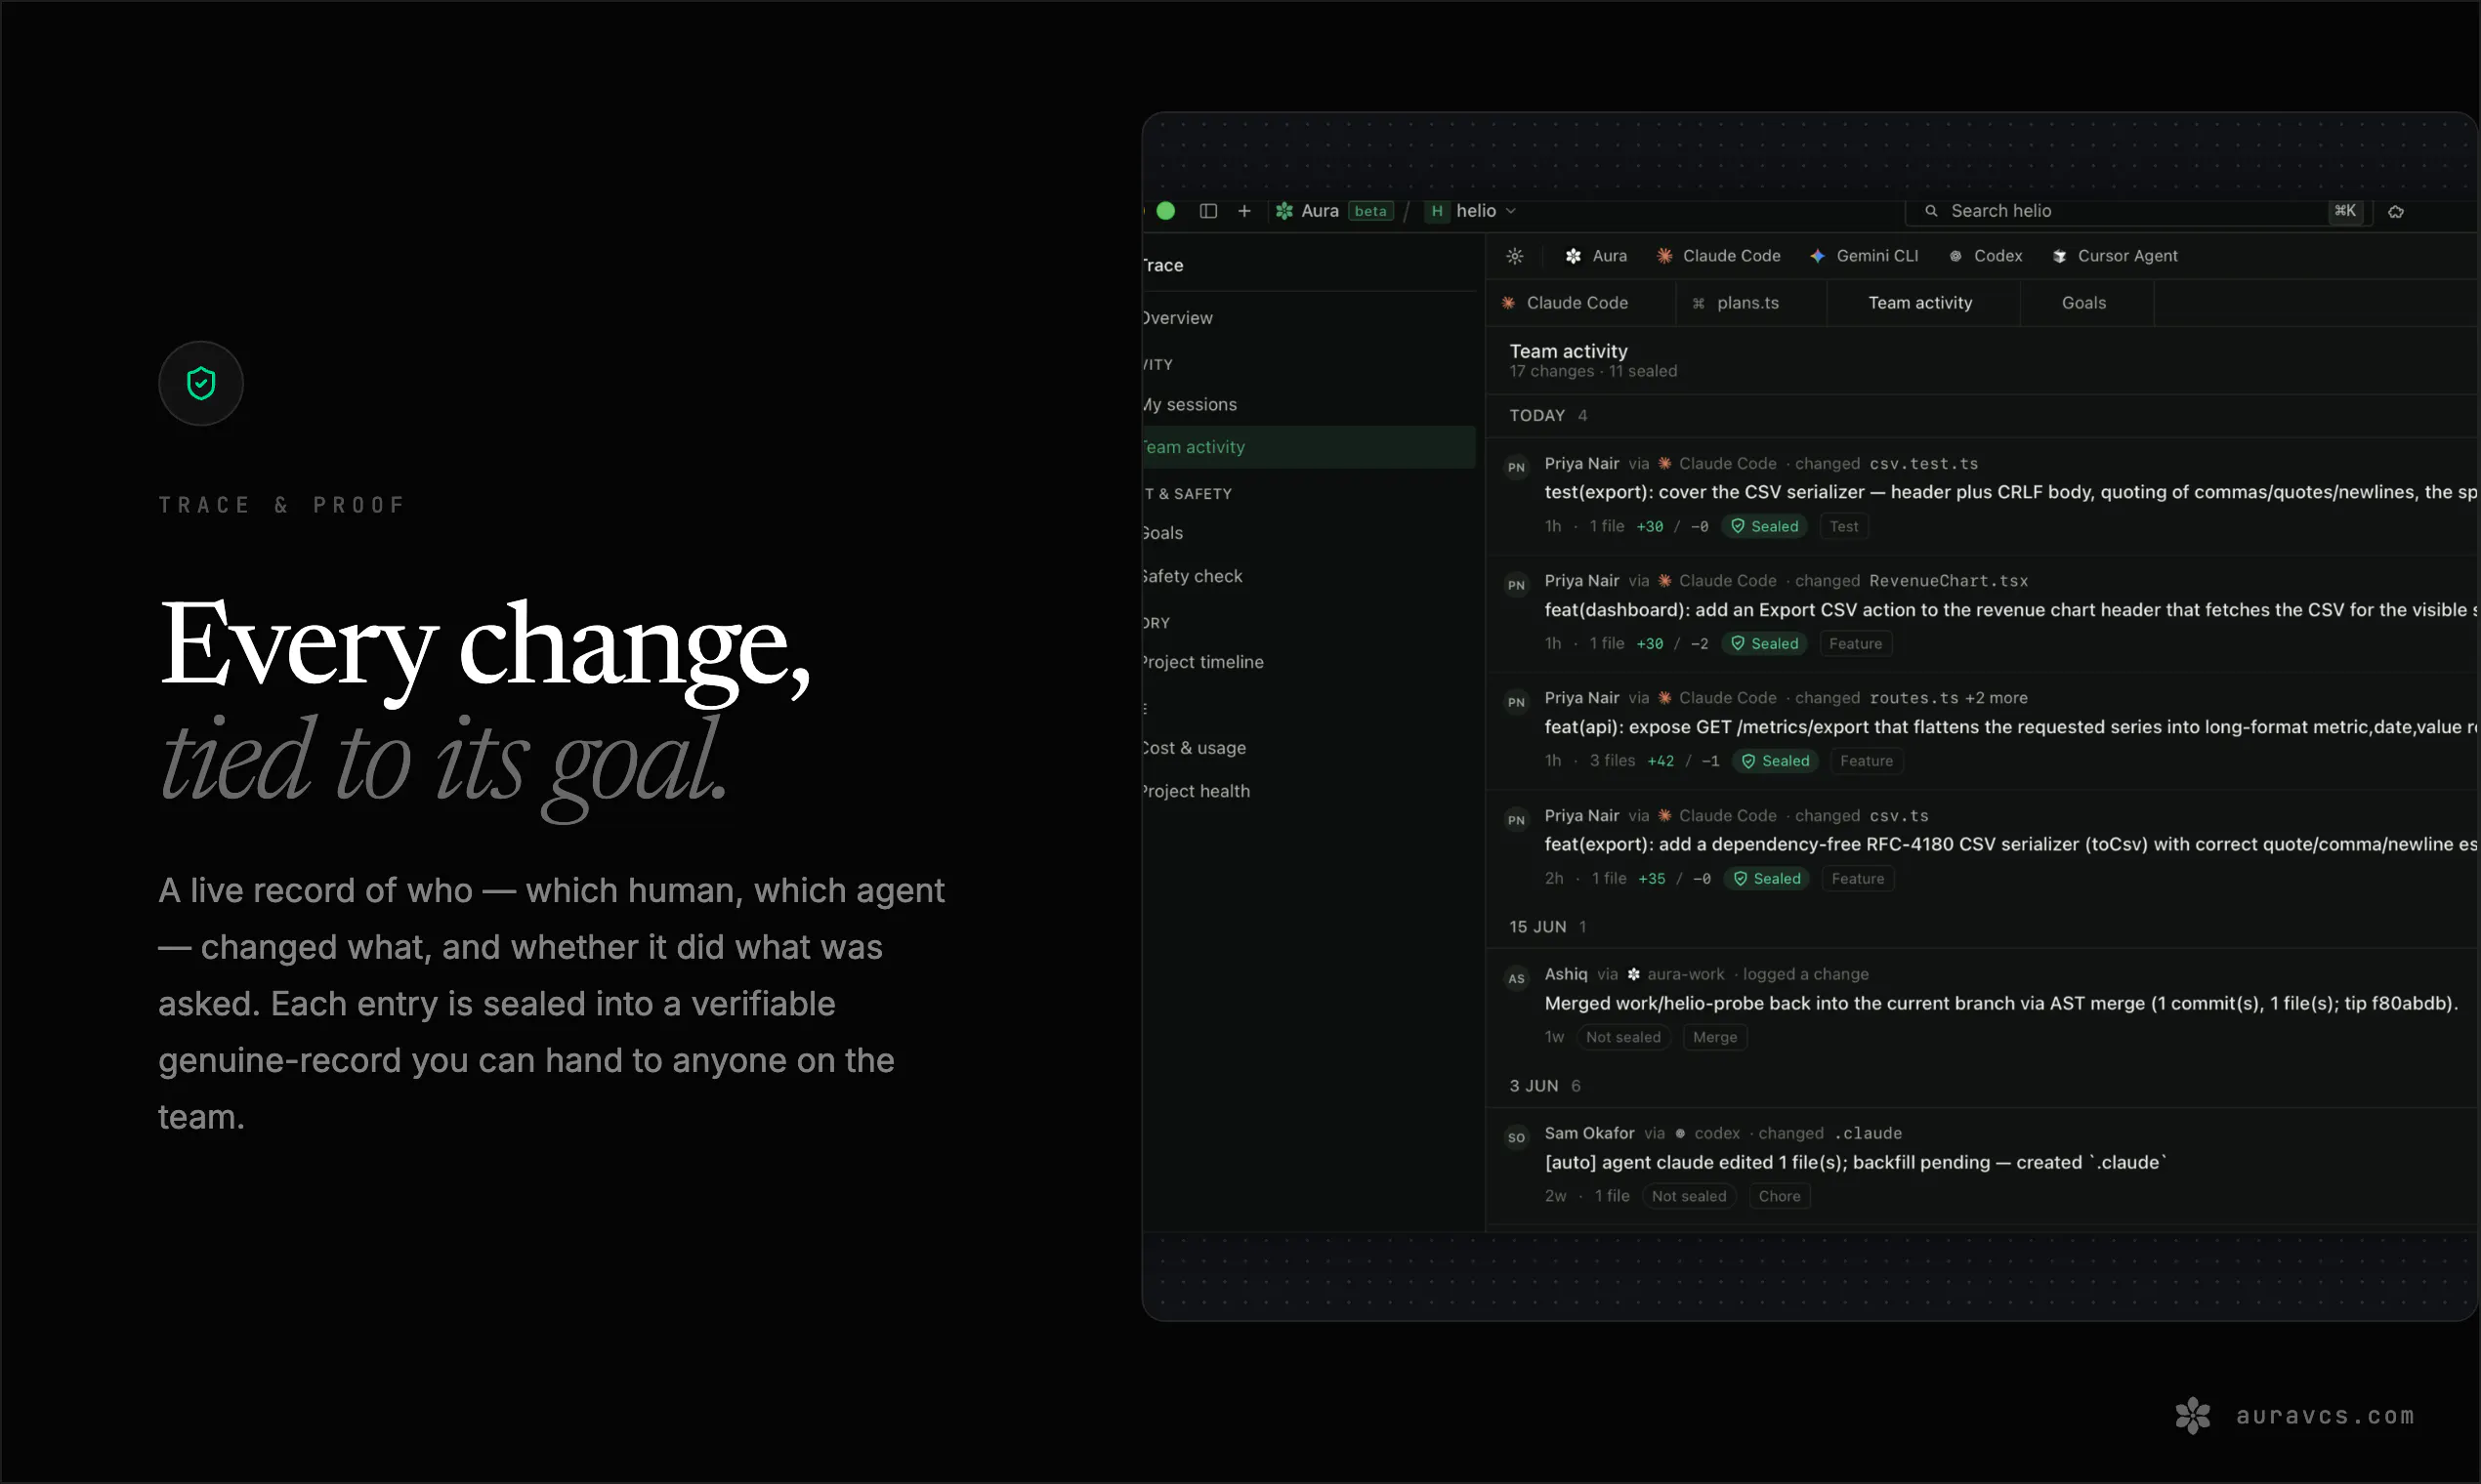The image size is (2481, 1484).
Task: Click the Search helio field
Action: (2138, 211)
